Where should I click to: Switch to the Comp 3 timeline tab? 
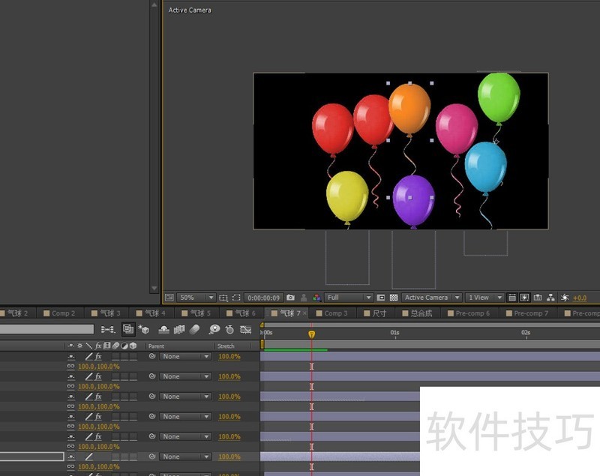pyautogui.click(x=335, y=313)
